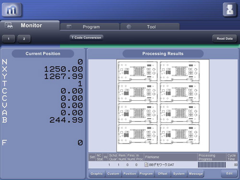Screen dimensions: 240x180
Task: Click the Schd Quan column header
Action: (113, 157)
